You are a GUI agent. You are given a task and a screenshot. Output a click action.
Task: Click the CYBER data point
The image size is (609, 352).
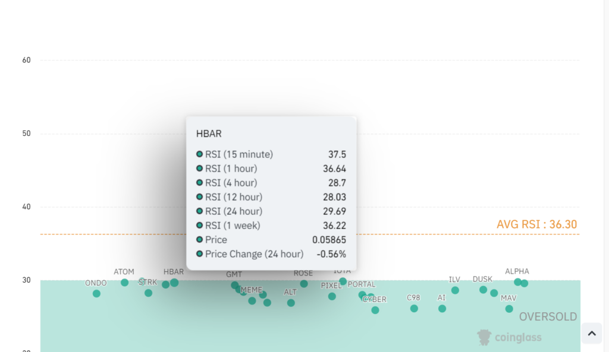[375, 310]
